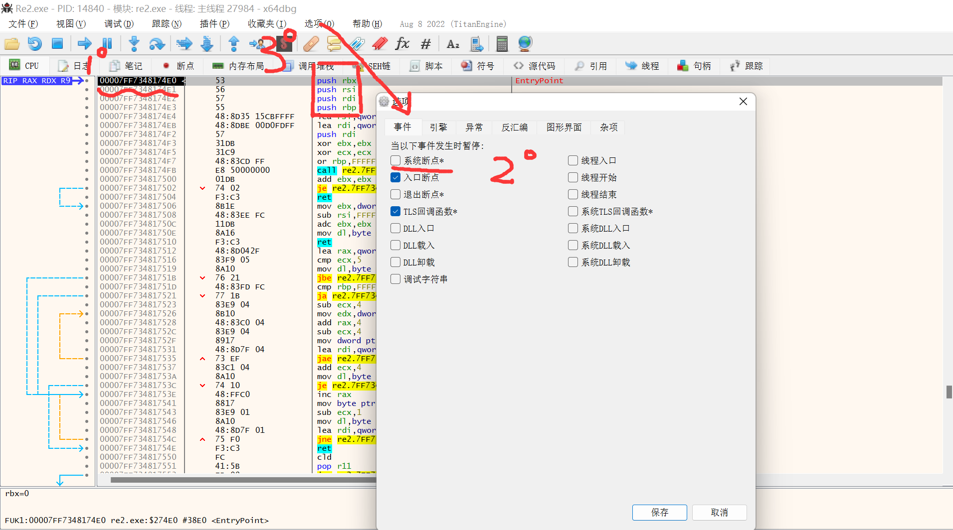Click the trace into dotted arrow icon
Image resolution: width=953 pixels, height=530 pixels.
184,44
